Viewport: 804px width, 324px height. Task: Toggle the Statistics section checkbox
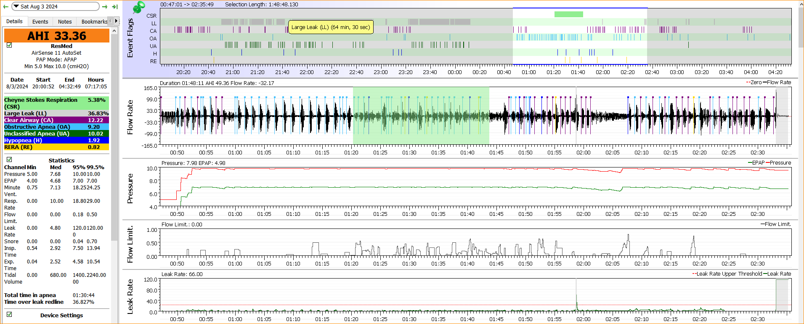(x=9, y=159)
